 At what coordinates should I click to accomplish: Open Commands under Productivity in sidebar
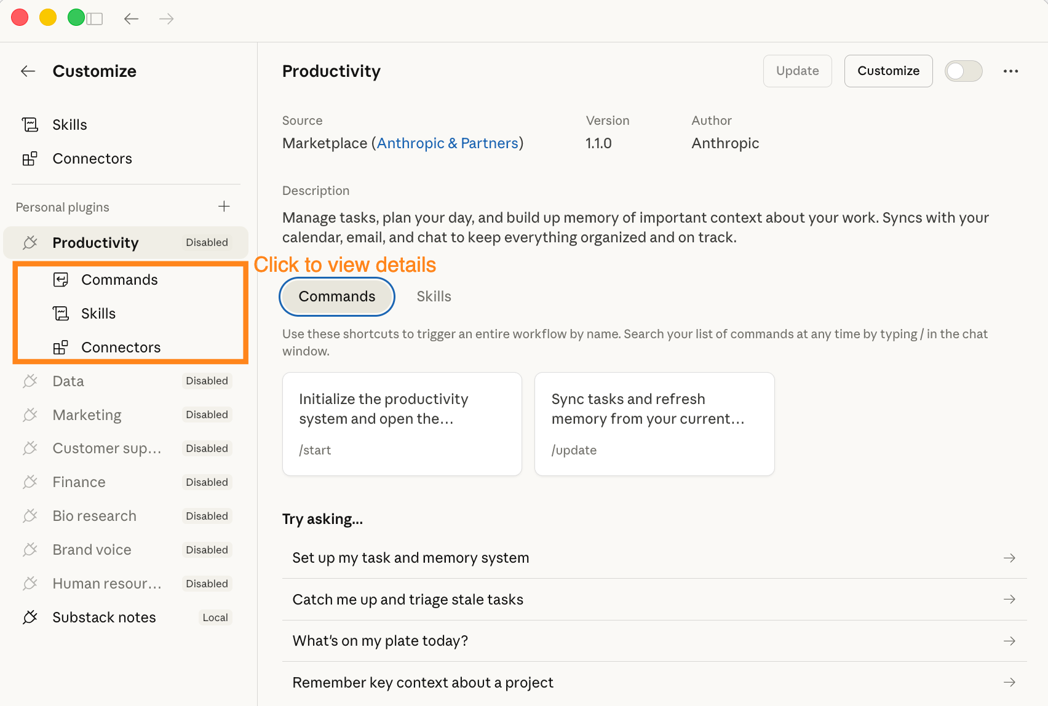coord(119,280)
